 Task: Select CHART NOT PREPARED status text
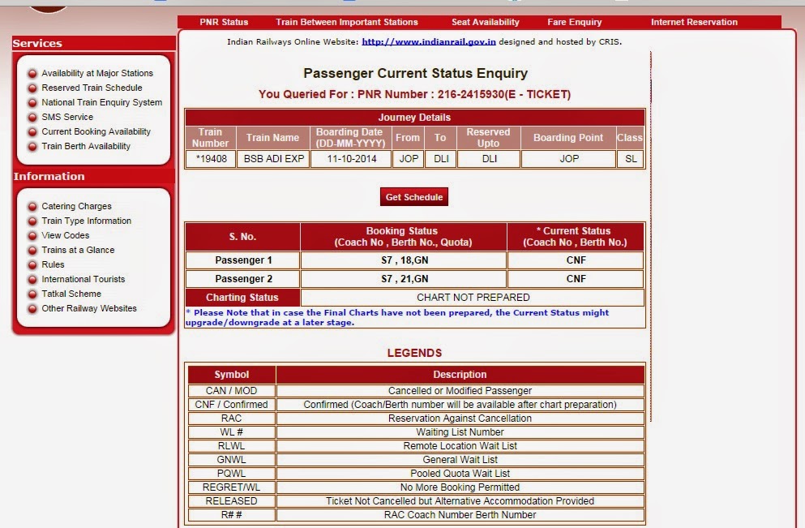(x=473, y=298)
